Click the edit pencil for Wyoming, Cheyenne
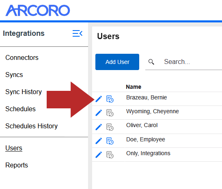The image size is (222, 189). [99, 113]
